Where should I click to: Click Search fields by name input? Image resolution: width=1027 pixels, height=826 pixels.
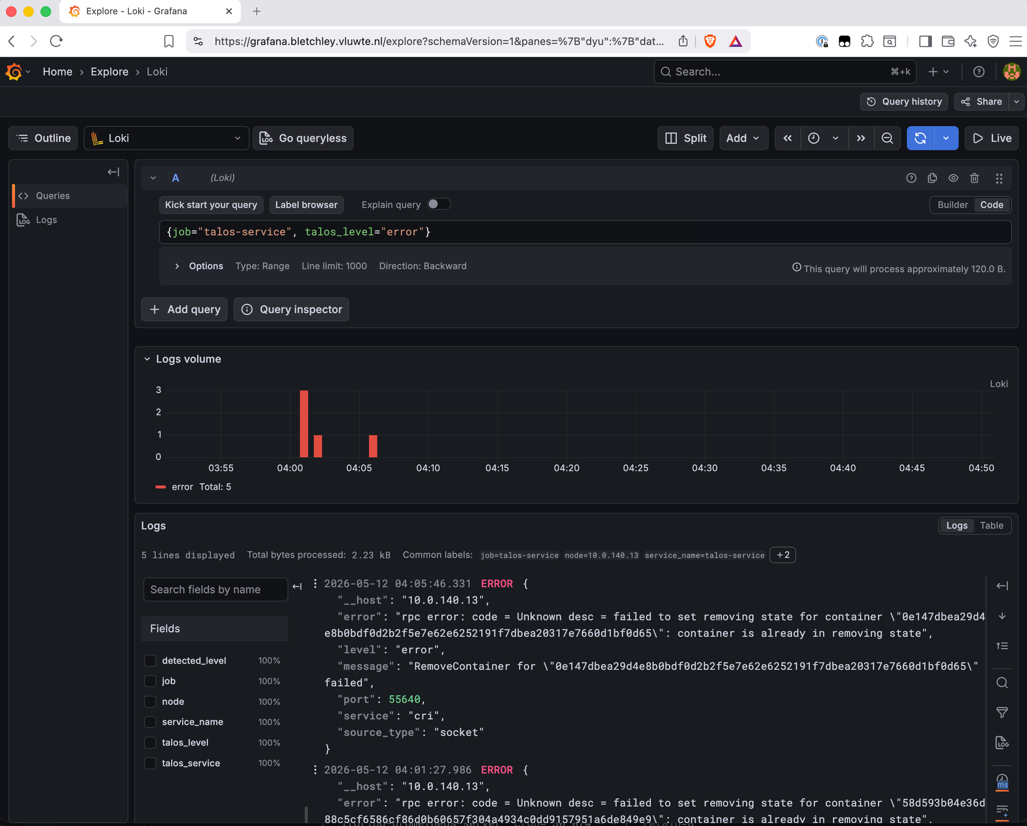pyautogui.click(x=216, y=590)
